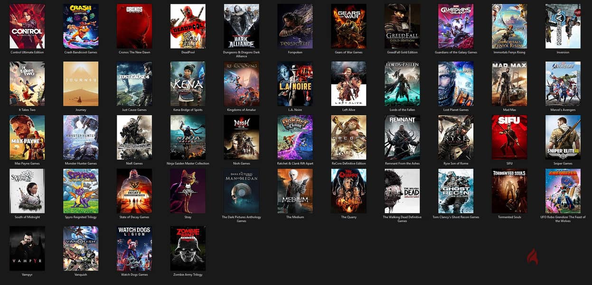Open ReCore Definitive Edition cover
The height and width of the screenshot is (285, 592).
(348, 137)
